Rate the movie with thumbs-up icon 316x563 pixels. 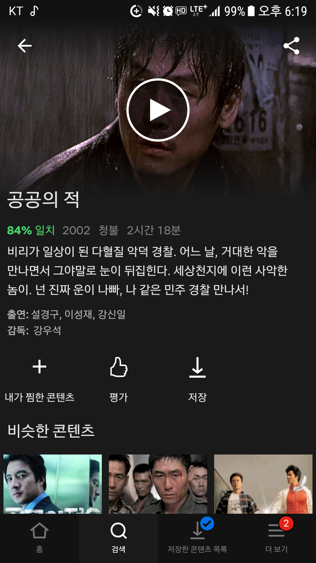[118, 367]
